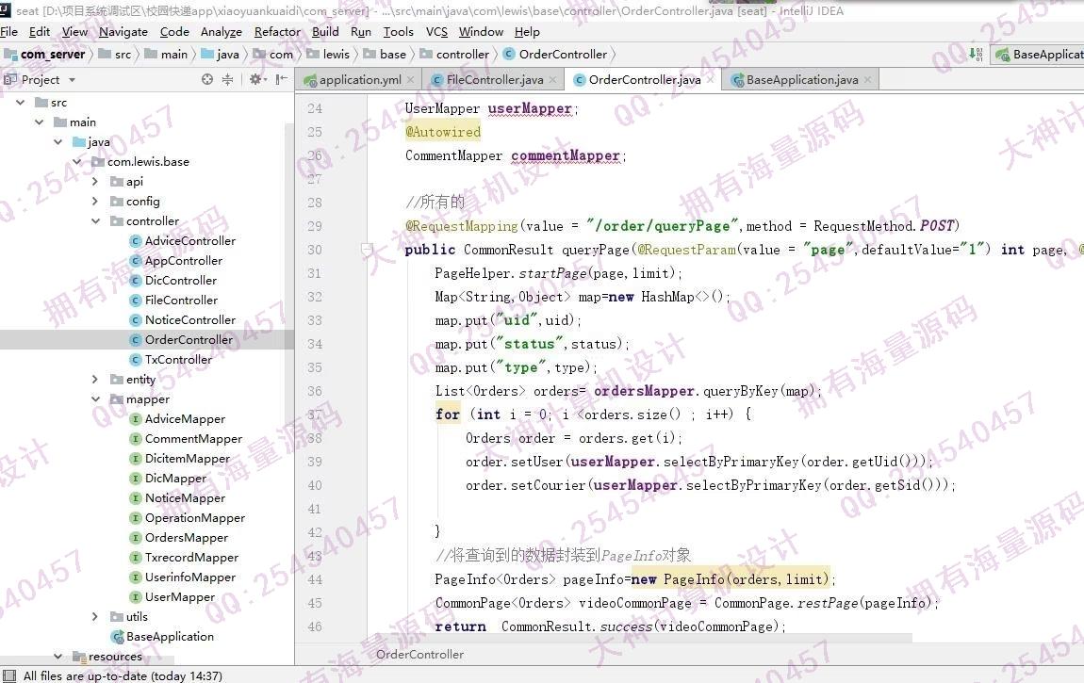The height and width of the screenshot is (683, 1084).
Task: Click the fold marker beside line 30
Action: point(367,250)
